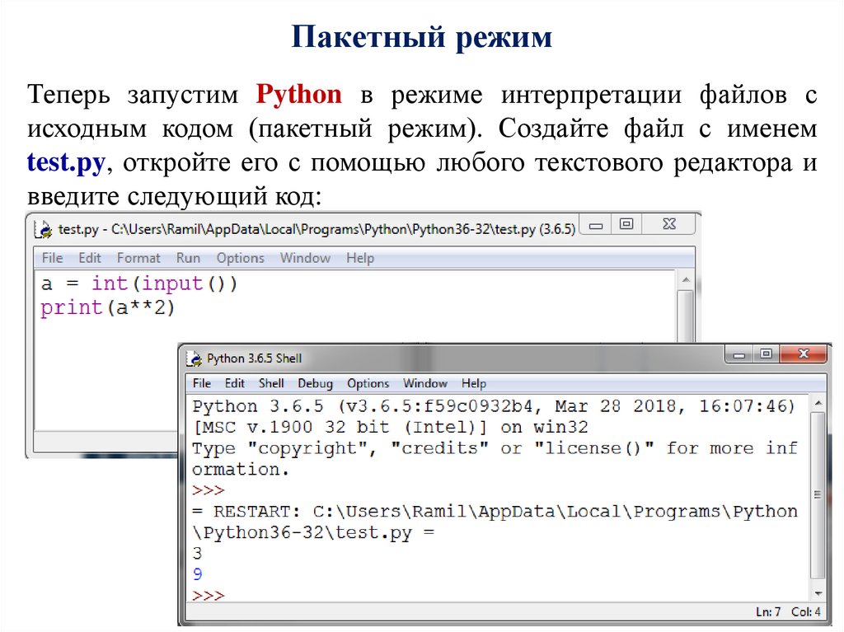This screenshot has height=632, width=844.
Task: Minimize the test.py editor window
Action: [x=595, y=225]
